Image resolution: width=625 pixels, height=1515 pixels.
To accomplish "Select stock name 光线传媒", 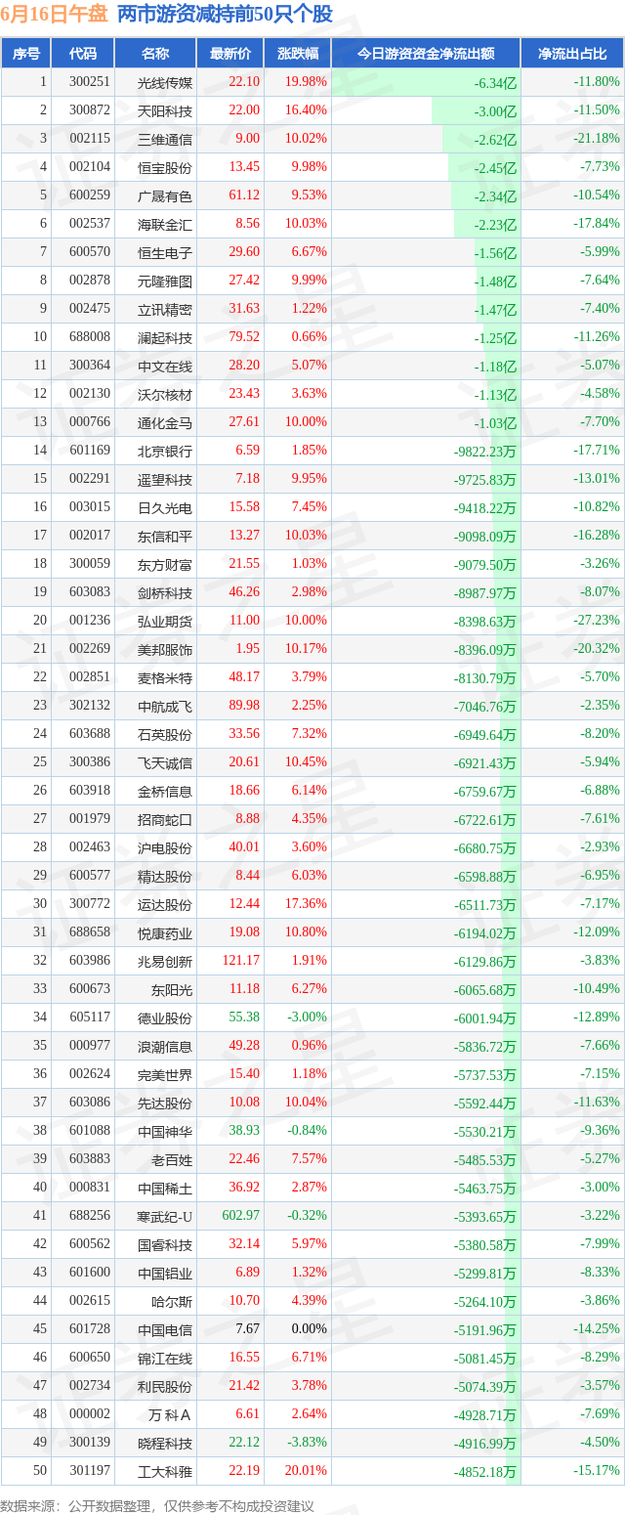I will coord(165,82).
